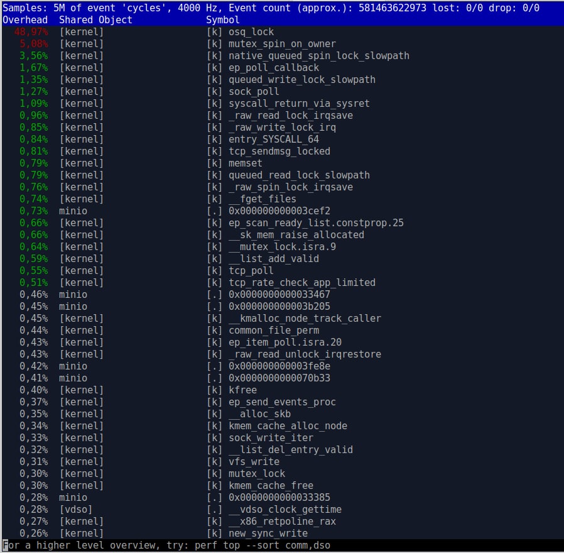Select the sock_poll symbol

coord(254,91)
